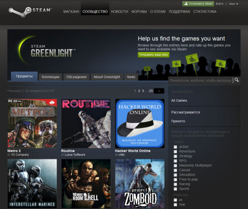
Task: Open the ФОРУМЫ menu
Action: click(x=139, y=12)
